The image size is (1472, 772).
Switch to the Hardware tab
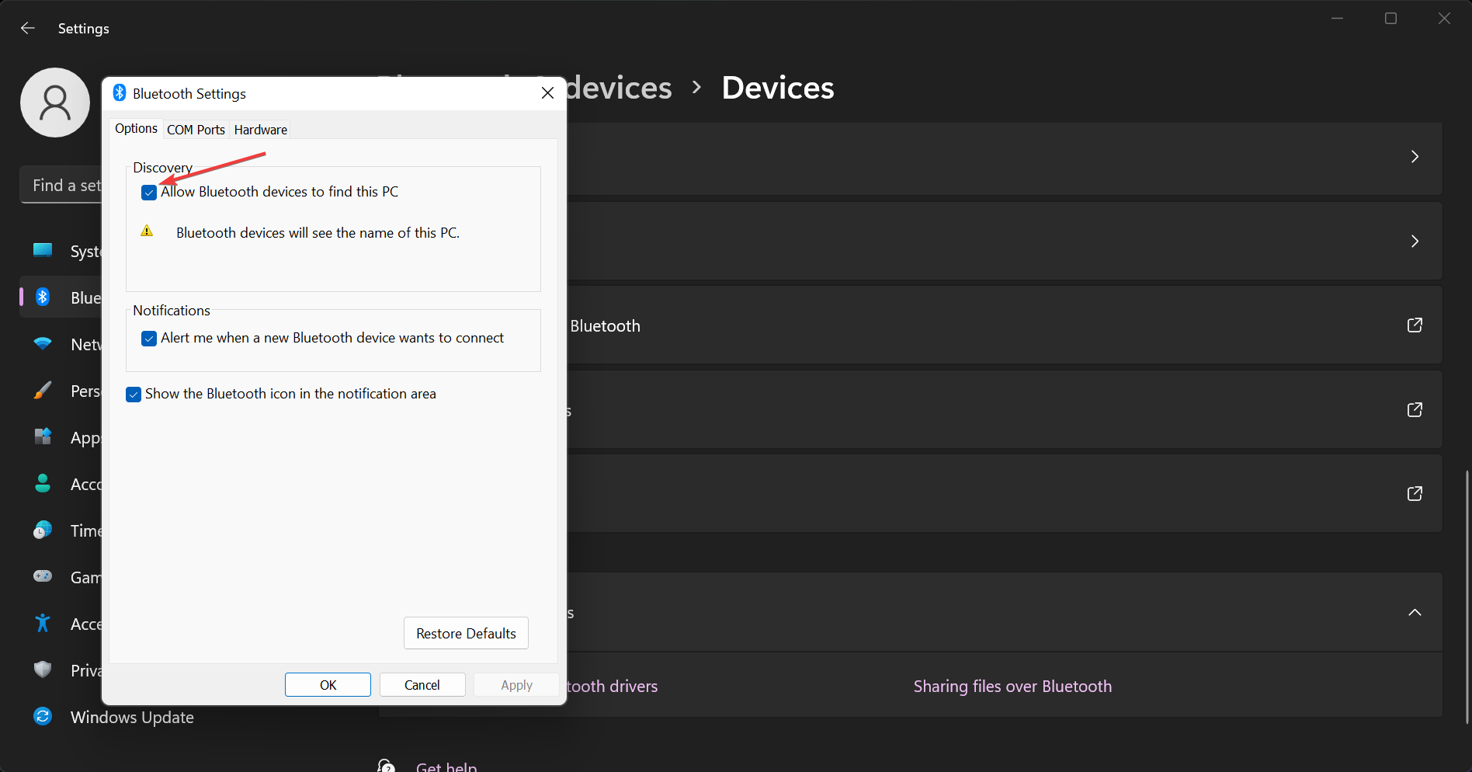(x=260, y=129)
